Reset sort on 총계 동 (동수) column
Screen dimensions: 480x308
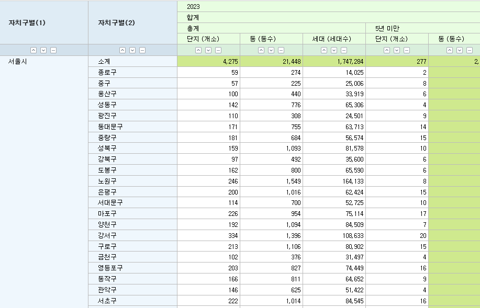pyautogui.click(x=281, y=50)
